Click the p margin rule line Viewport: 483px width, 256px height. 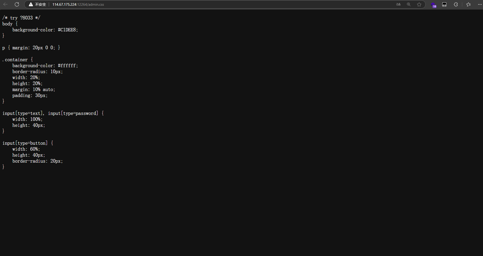click(x=31, y=48)
